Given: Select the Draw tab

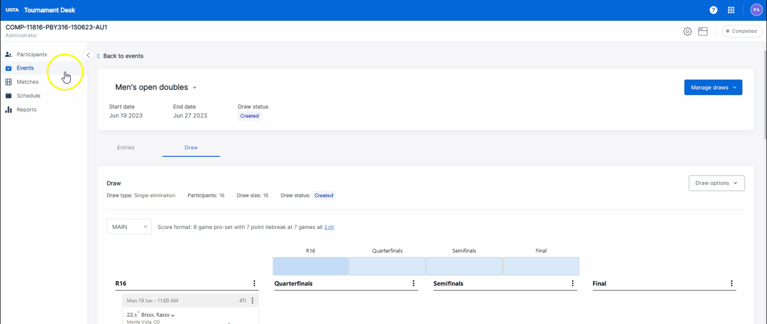Looking at the screenshot, I should pos(191,148).
